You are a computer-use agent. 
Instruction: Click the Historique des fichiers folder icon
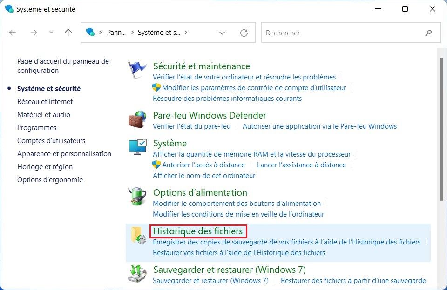[x=139, y=235]
